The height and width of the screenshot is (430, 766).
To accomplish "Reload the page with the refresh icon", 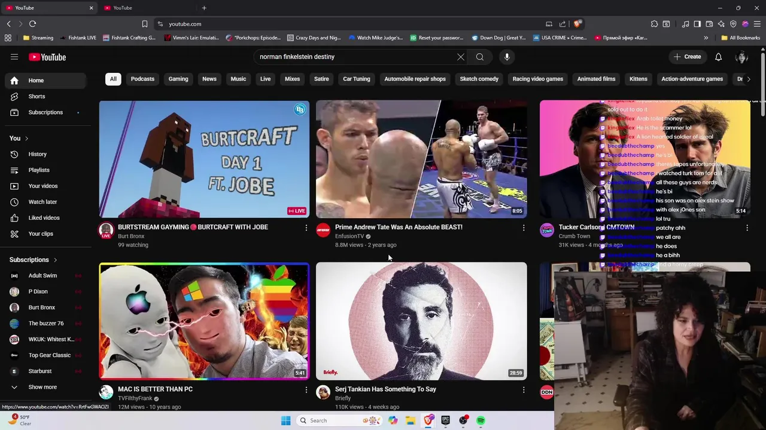I will tap(32, 24).
